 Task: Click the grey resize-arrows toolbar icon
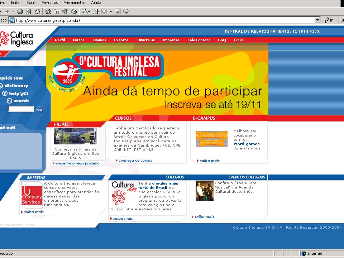coord(104,11)
